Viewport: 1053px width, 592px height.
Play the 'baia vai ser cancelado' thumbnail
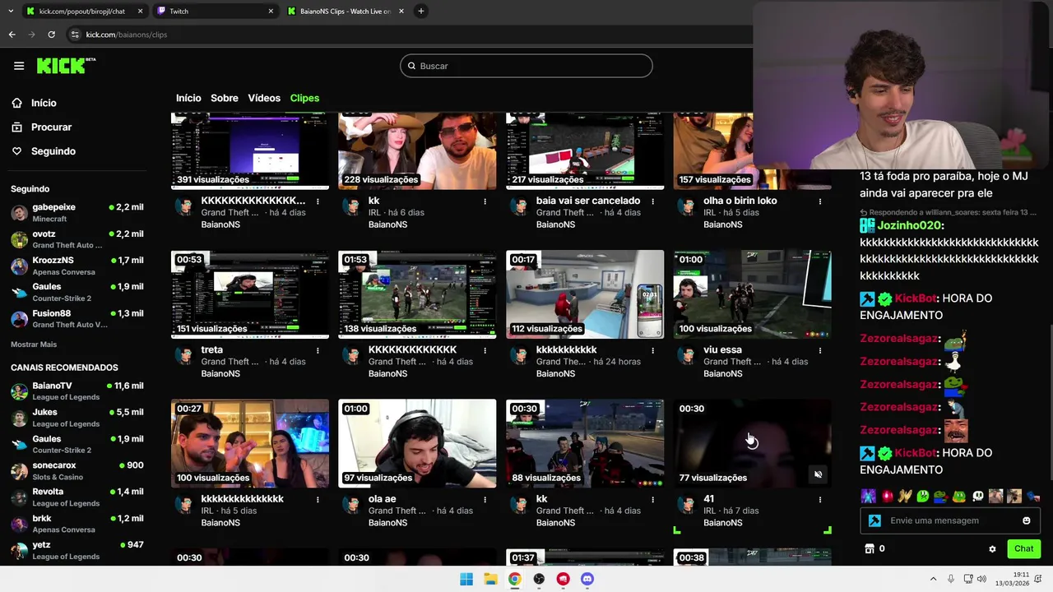[x=585, y=151]
